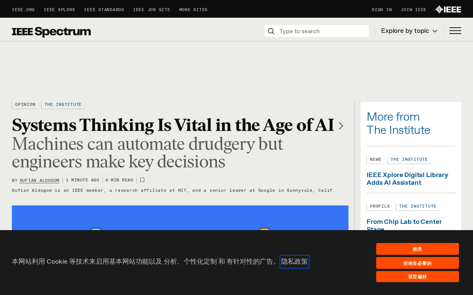
Task: Click JOIN IEEE
Action: click(414, 10)
